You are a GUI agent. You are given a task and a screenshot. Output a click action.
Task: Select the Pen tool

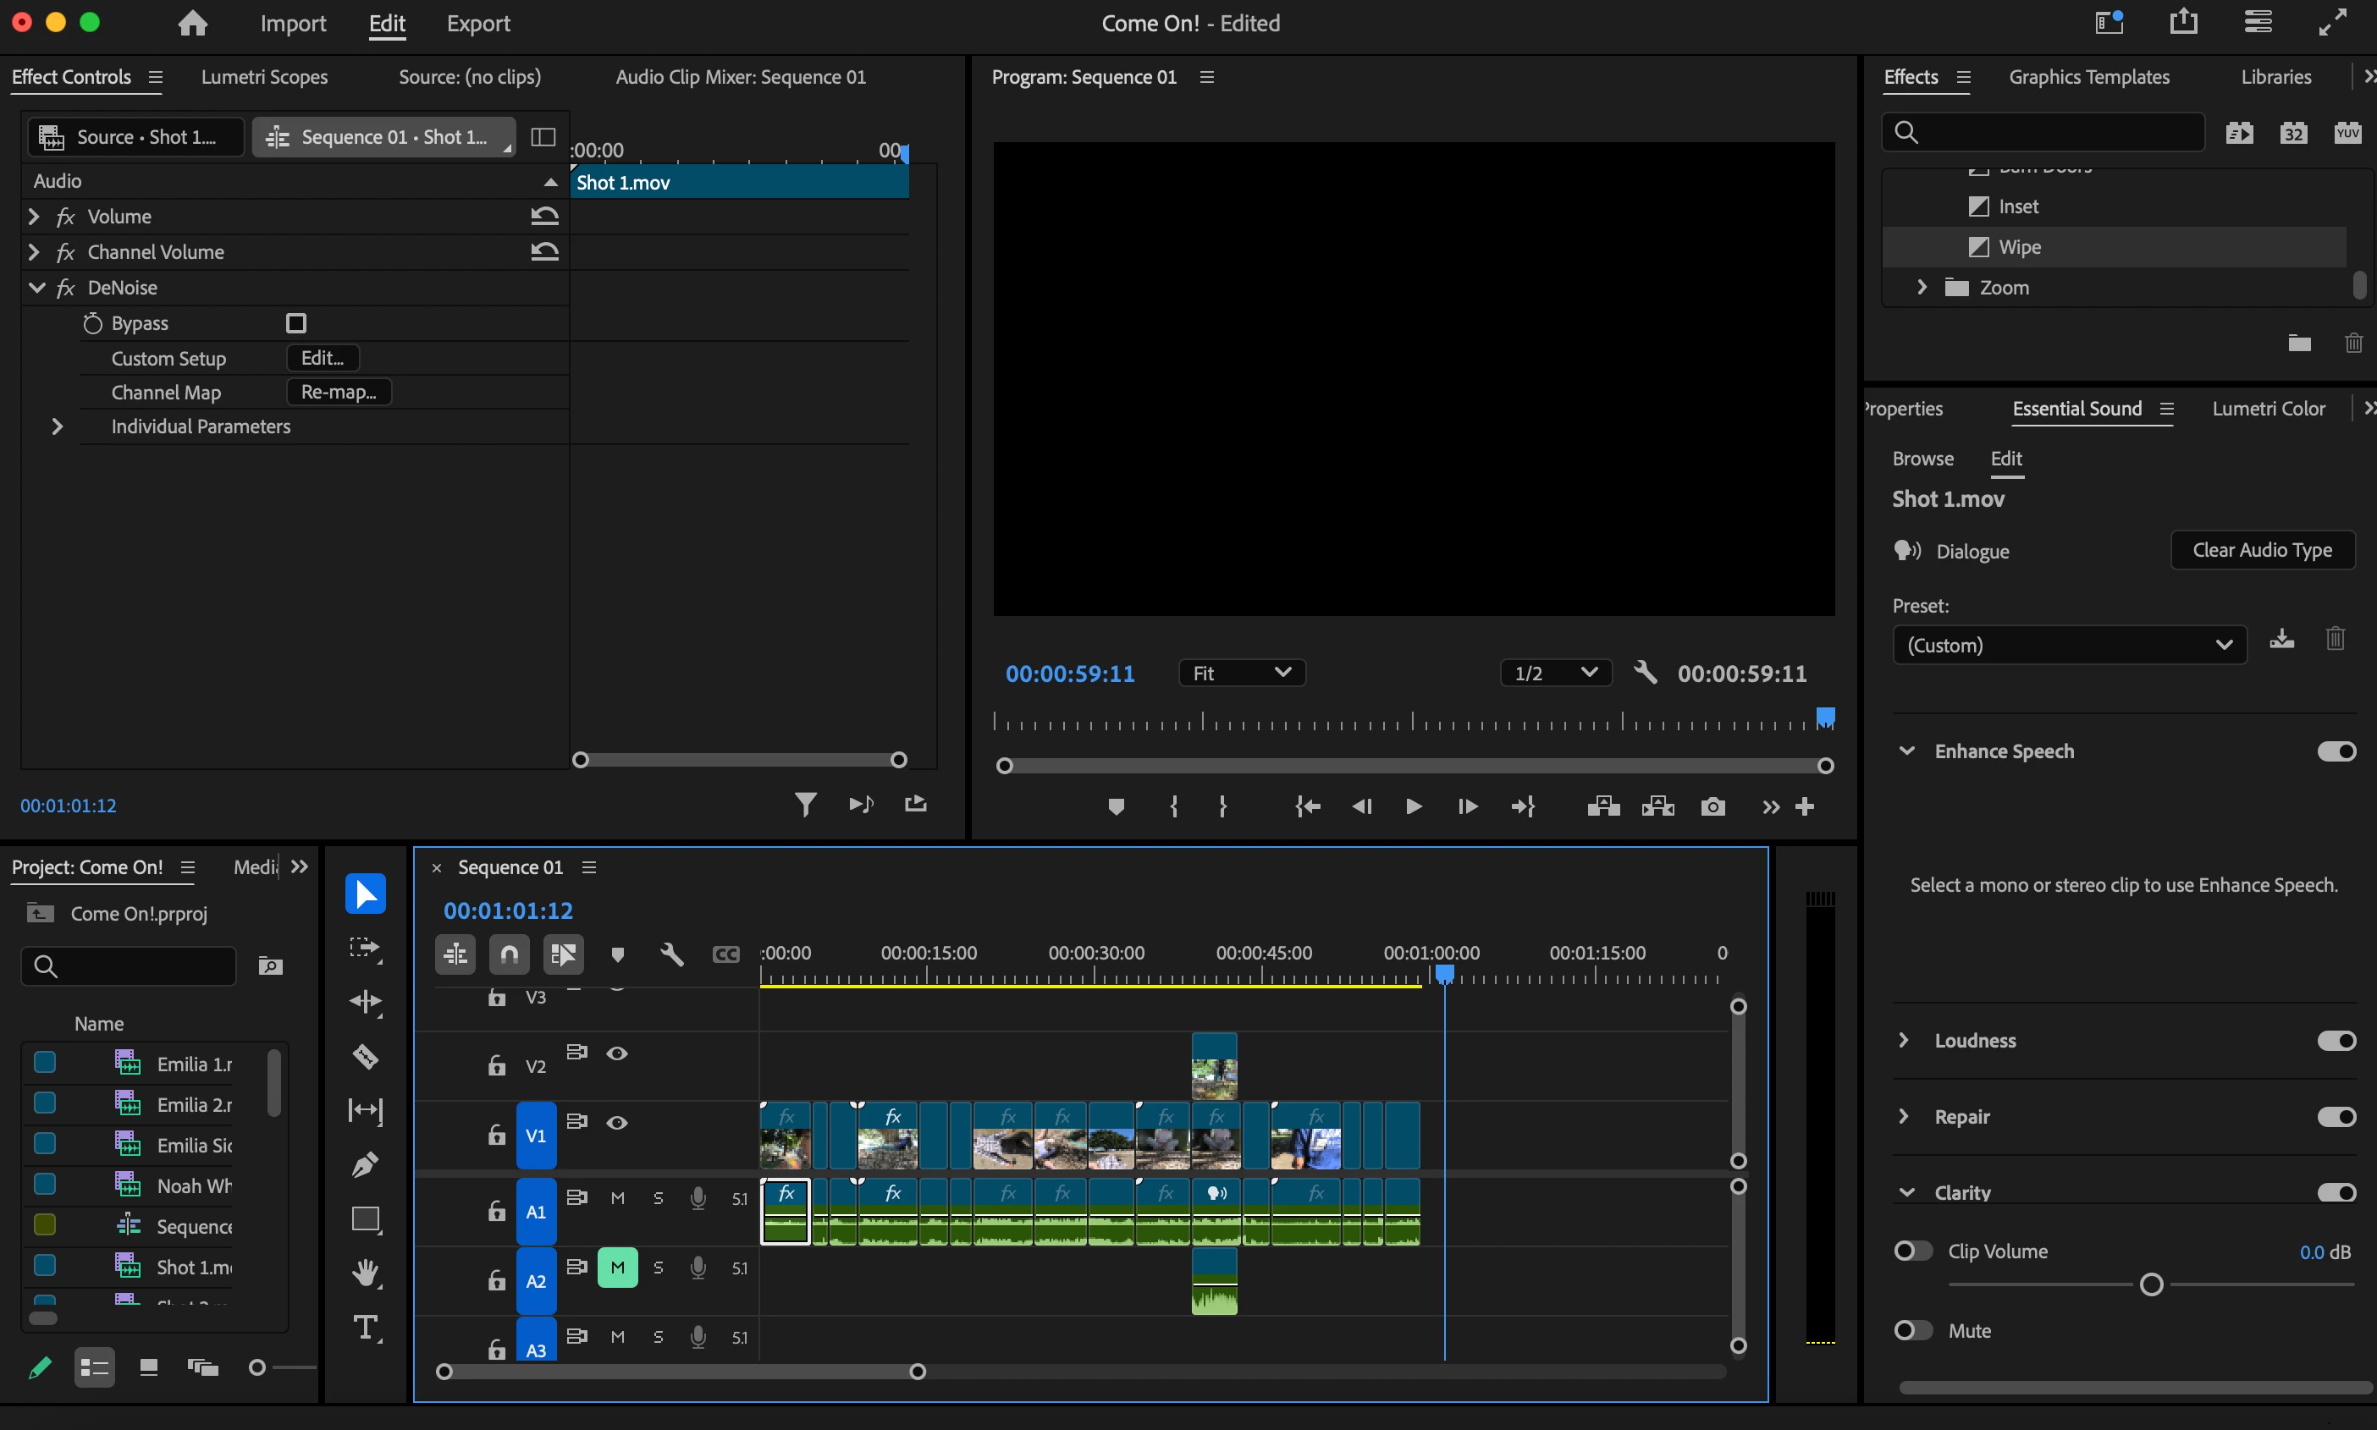click(366, 1165)
